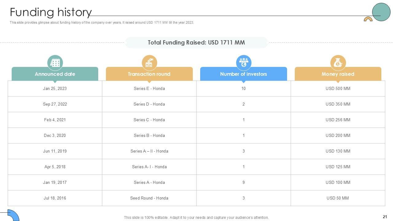
Task: Click the donation box icon above Transaction round
Action: coord(150,63)
